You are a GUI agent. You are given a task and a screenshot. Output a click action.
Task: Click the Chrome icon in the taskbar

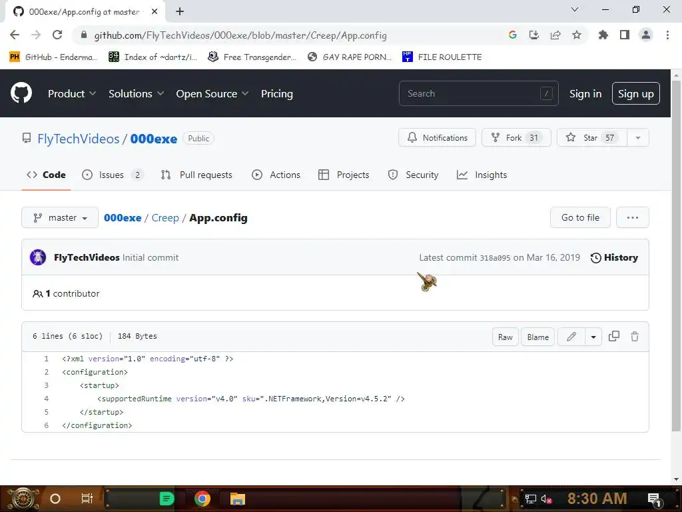(202, 499)
